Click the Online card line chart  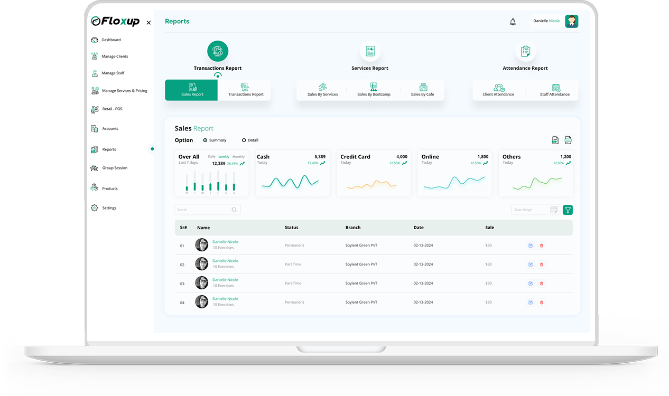(454, 183)
